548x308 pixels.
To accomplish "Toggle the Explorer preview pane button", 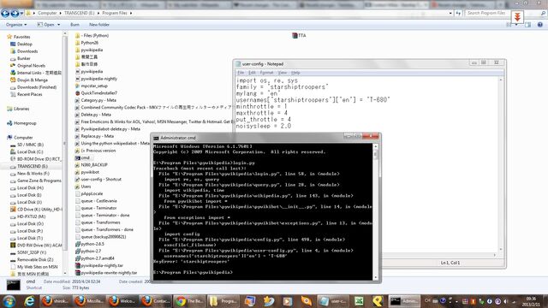I will (x=527, y=25).
